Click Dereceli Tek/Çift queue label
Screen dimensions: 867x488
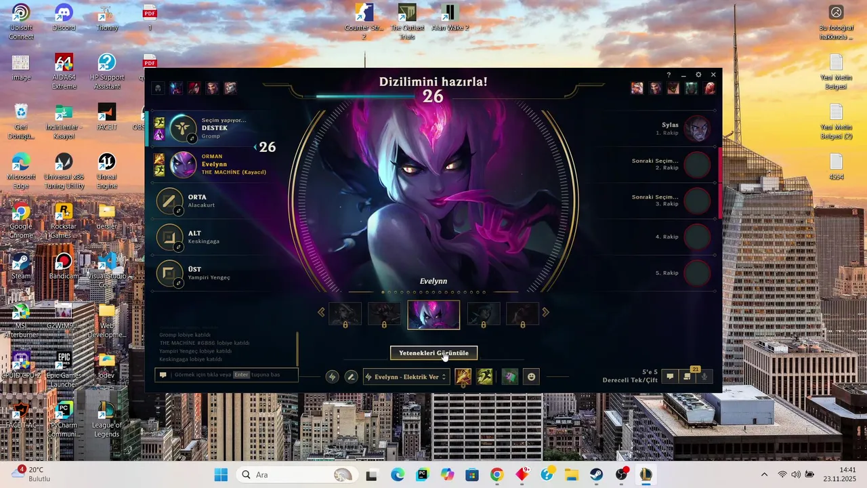click(x=630, y=380)
